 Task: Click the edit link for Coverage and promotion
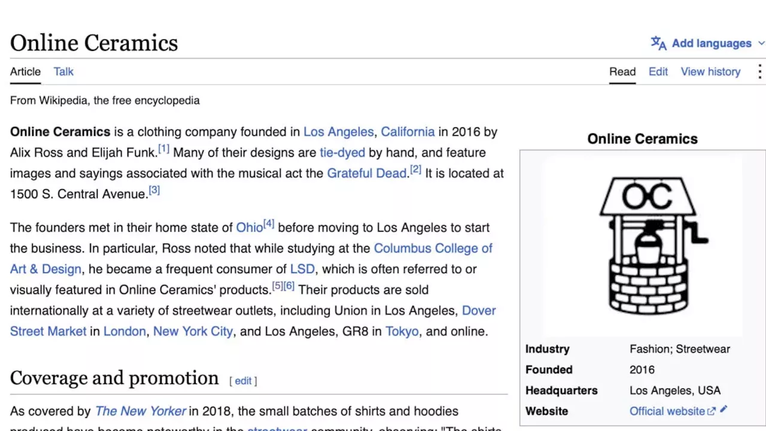243,381
